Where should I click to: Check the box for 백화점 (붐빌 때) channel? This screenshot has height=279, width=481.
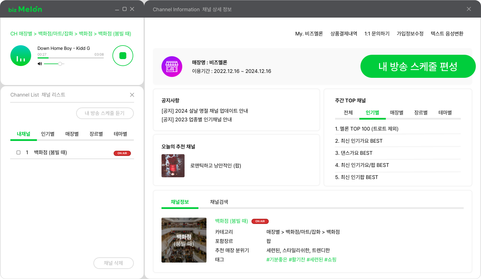click(18, 152)
